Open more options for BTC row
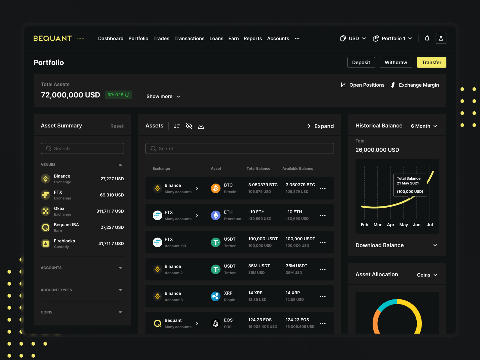The height and width of the screenshot is (360, 480). [x=323, y=188]
